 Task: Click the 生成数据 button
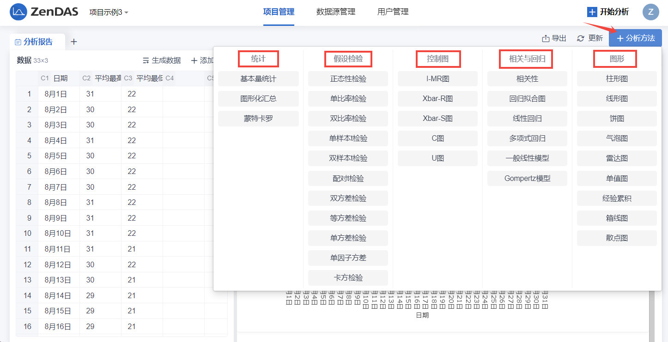click(x=162, y=60)
